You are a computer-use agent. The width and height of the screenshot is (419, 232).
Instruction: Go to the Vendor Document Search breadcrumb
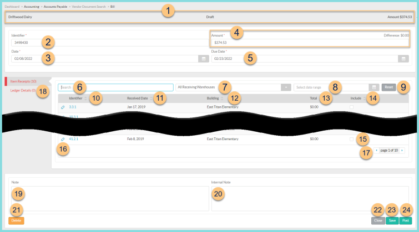(89, 7)
